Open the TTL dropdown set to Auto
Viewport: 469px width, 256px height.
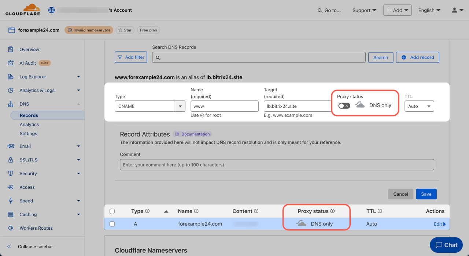[419, 106]
